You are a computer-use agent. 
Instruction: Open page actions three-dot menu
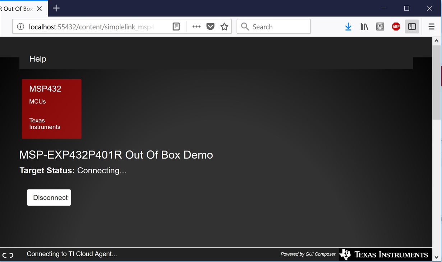point(196,27)
